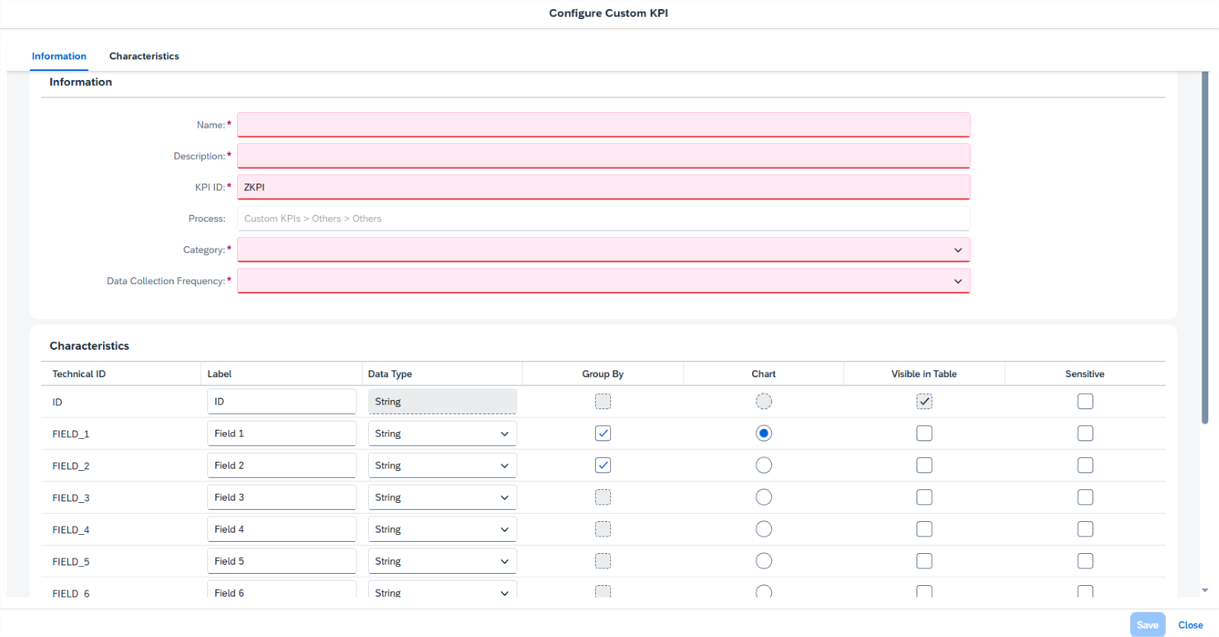The width and height of the screenshot is (1219, 637).
Task: Switch to the Characteristics tab
Action: tap(144, 56)
